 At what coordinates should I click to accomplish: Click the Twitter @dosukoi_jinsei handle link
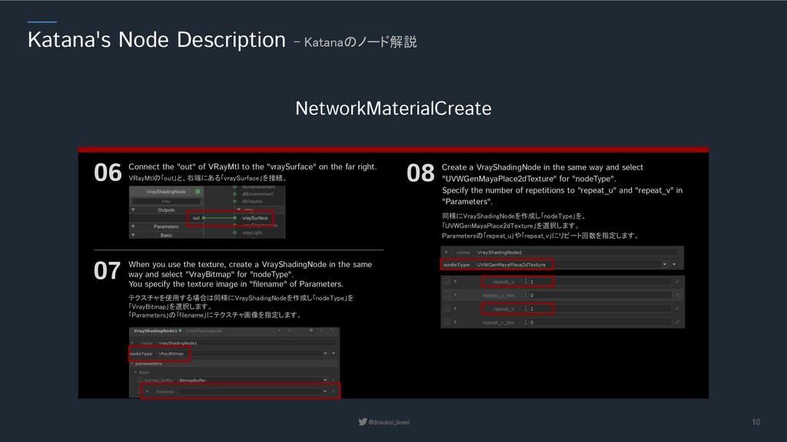pyautogui.click(x=384, y=422)
